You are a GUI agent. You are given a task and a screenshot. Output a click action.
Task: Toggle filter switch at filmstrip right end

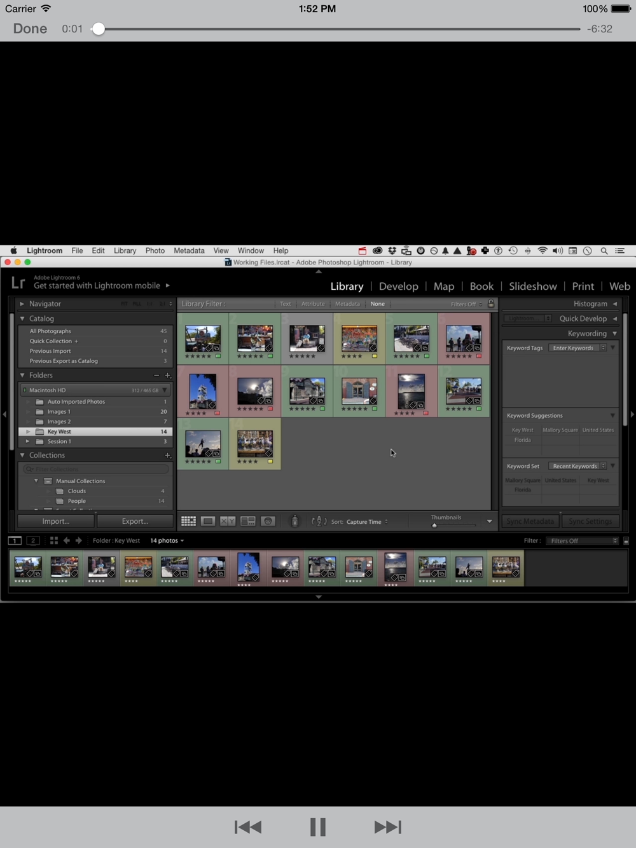pyautogui.click(x=626, y=541)
